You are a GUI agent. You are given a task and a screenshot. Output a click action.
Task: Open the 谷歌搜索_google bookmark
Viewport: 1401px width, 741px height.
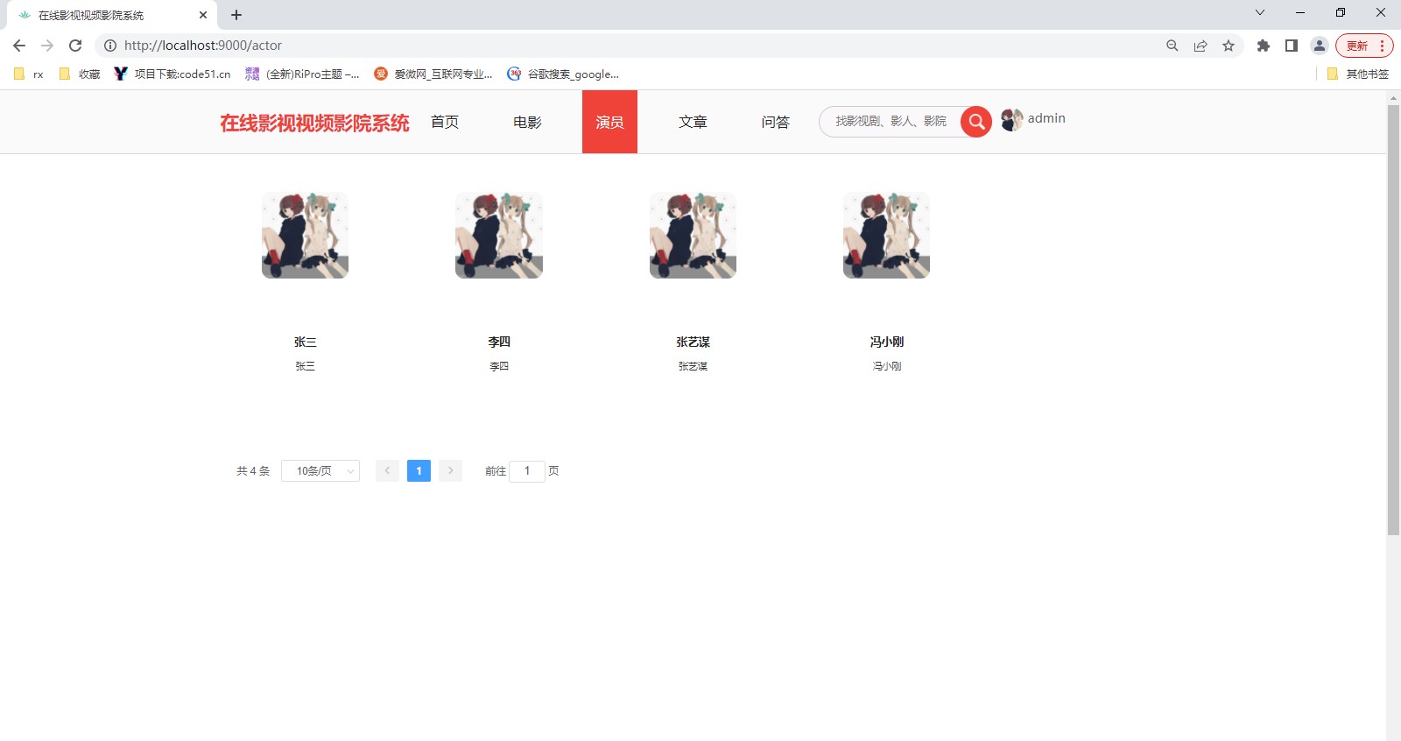[564, 74]
